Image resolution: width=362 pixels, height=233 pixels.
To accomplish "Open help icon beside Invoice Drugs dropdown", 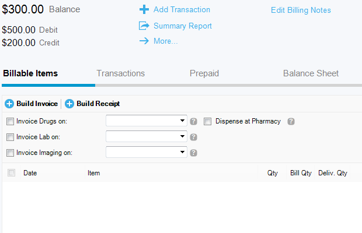I will (x=194, y=122).
